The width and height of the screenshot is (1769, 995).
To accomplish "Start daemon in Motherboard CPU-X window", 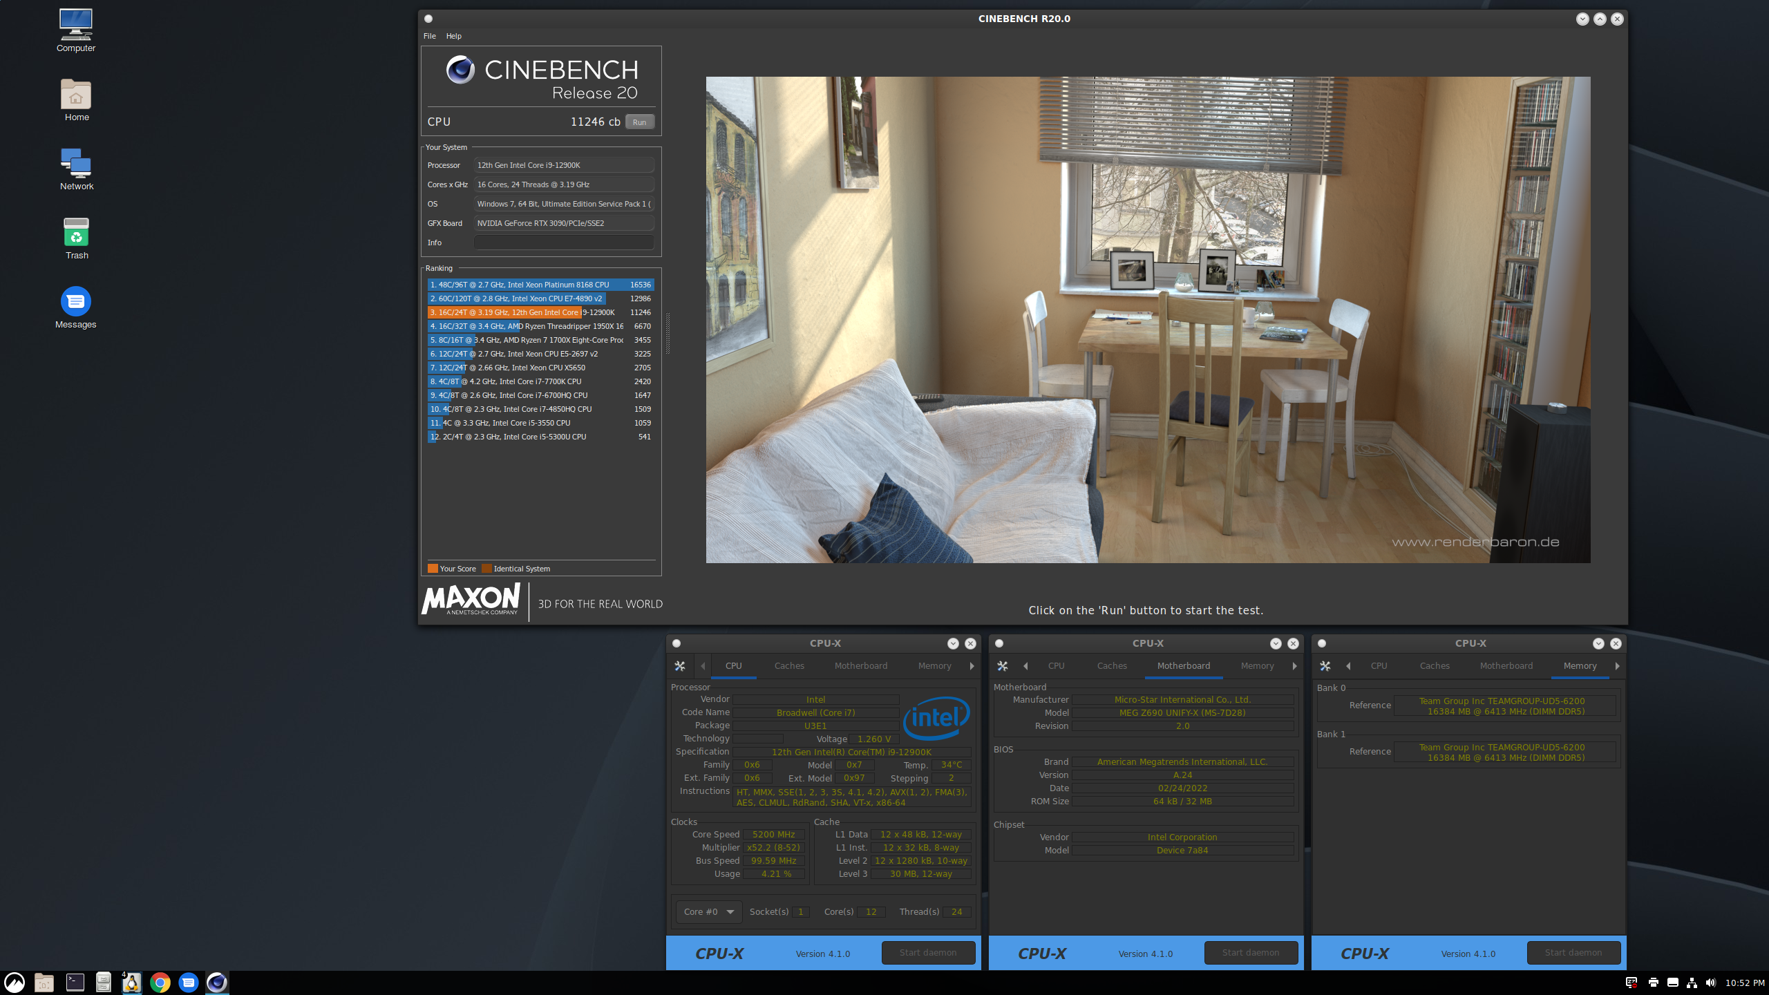I will pyautogui.click(x=1251, y=953).
